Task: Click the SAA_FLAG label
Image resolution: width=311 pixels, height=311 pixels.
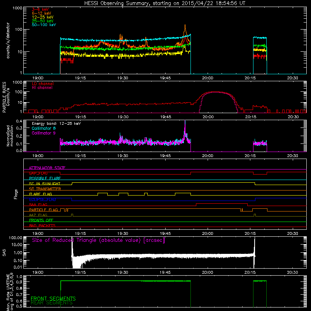Action: pos(38,205)
